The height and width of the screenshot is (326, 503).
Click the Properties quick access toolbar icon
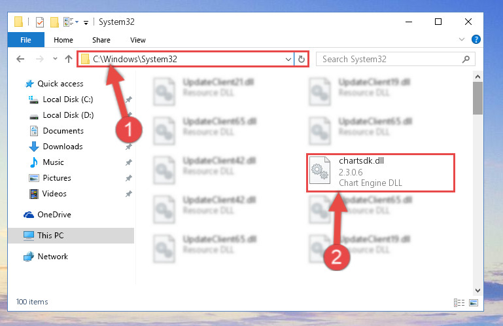pyautogui.click(x=40, y=22)
